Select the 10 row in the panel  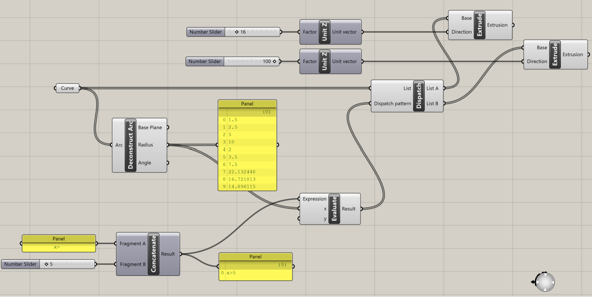point(247,142)
